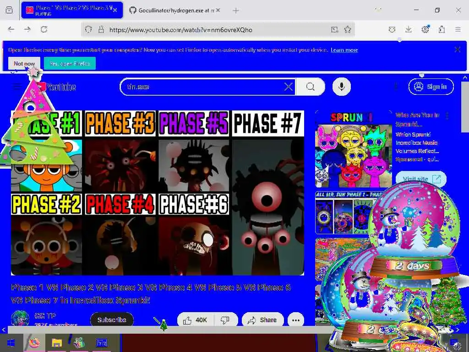Image resolution: width=469 pixels, height=352 pixels.
Task: Open the GG TP channel name link
Action: pyautogui.click(x=45, y=316)
